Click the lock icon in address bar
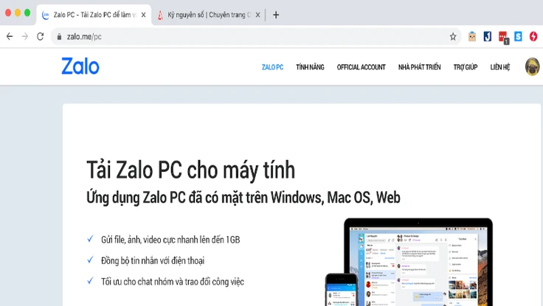 [59, 37]
